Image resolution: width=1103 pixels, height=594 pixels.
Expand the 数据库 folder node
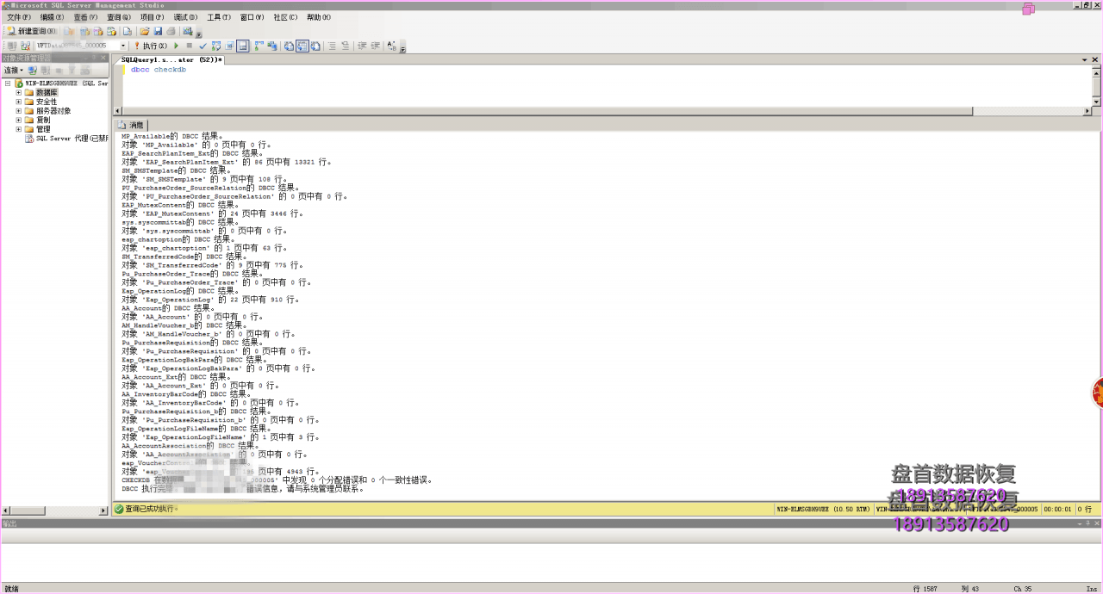click(18, 92)
